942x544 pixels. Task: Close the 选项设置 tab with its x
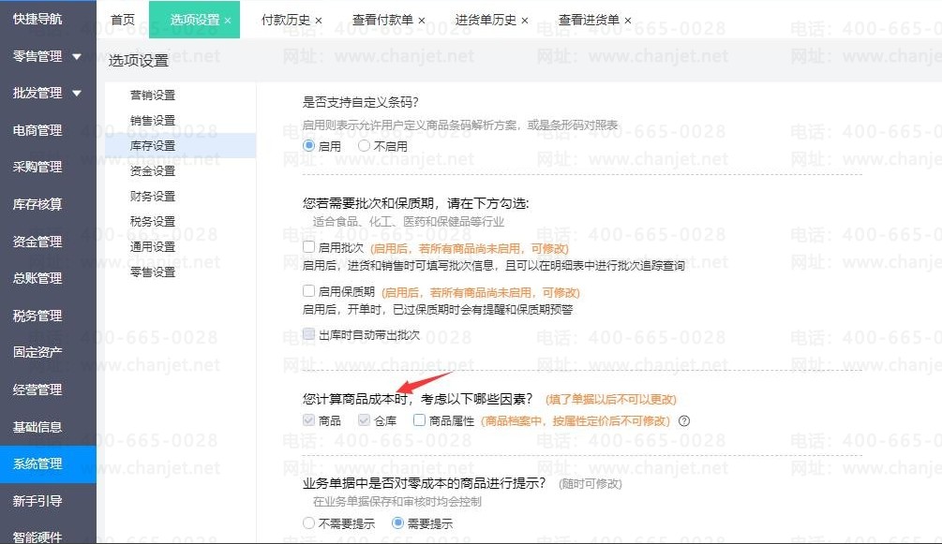228,21
